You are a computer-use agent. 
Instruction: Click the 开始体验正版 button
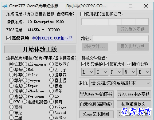coord(40,49)
